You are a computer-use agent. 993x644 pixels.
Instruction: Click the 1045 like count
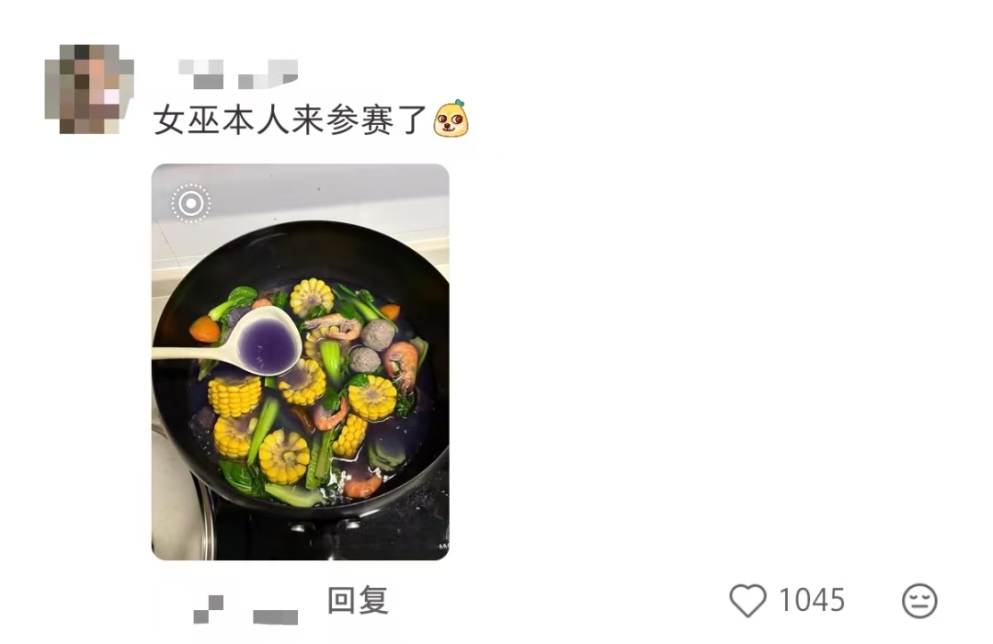[812, 600]
